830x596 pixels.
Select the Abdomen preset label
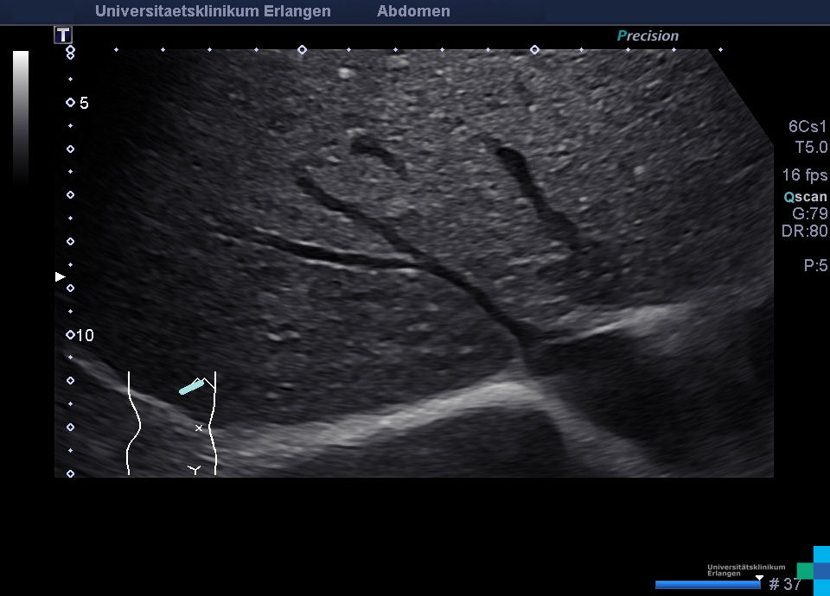click(x=413, y=11)
